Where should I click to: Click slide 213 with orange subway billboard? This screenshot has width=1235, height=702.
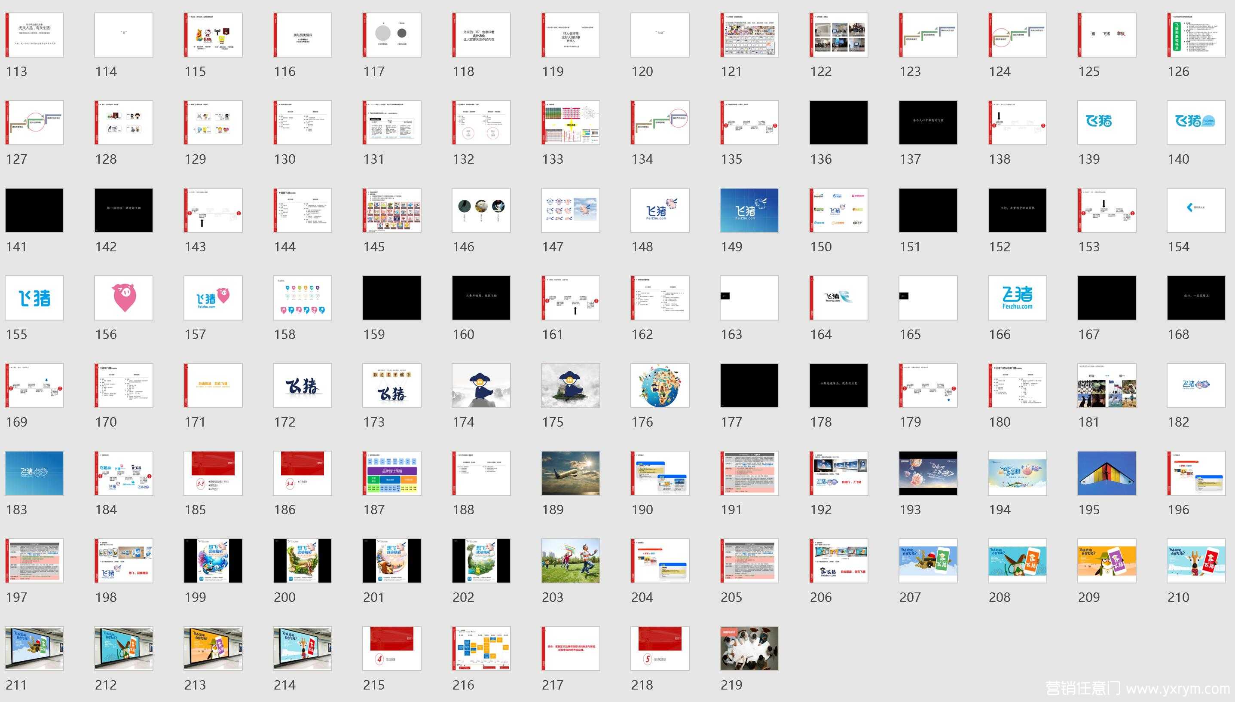[213, 648]
